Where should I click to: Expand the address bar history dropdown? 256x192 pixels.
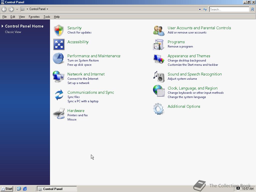tap(200, 9)
